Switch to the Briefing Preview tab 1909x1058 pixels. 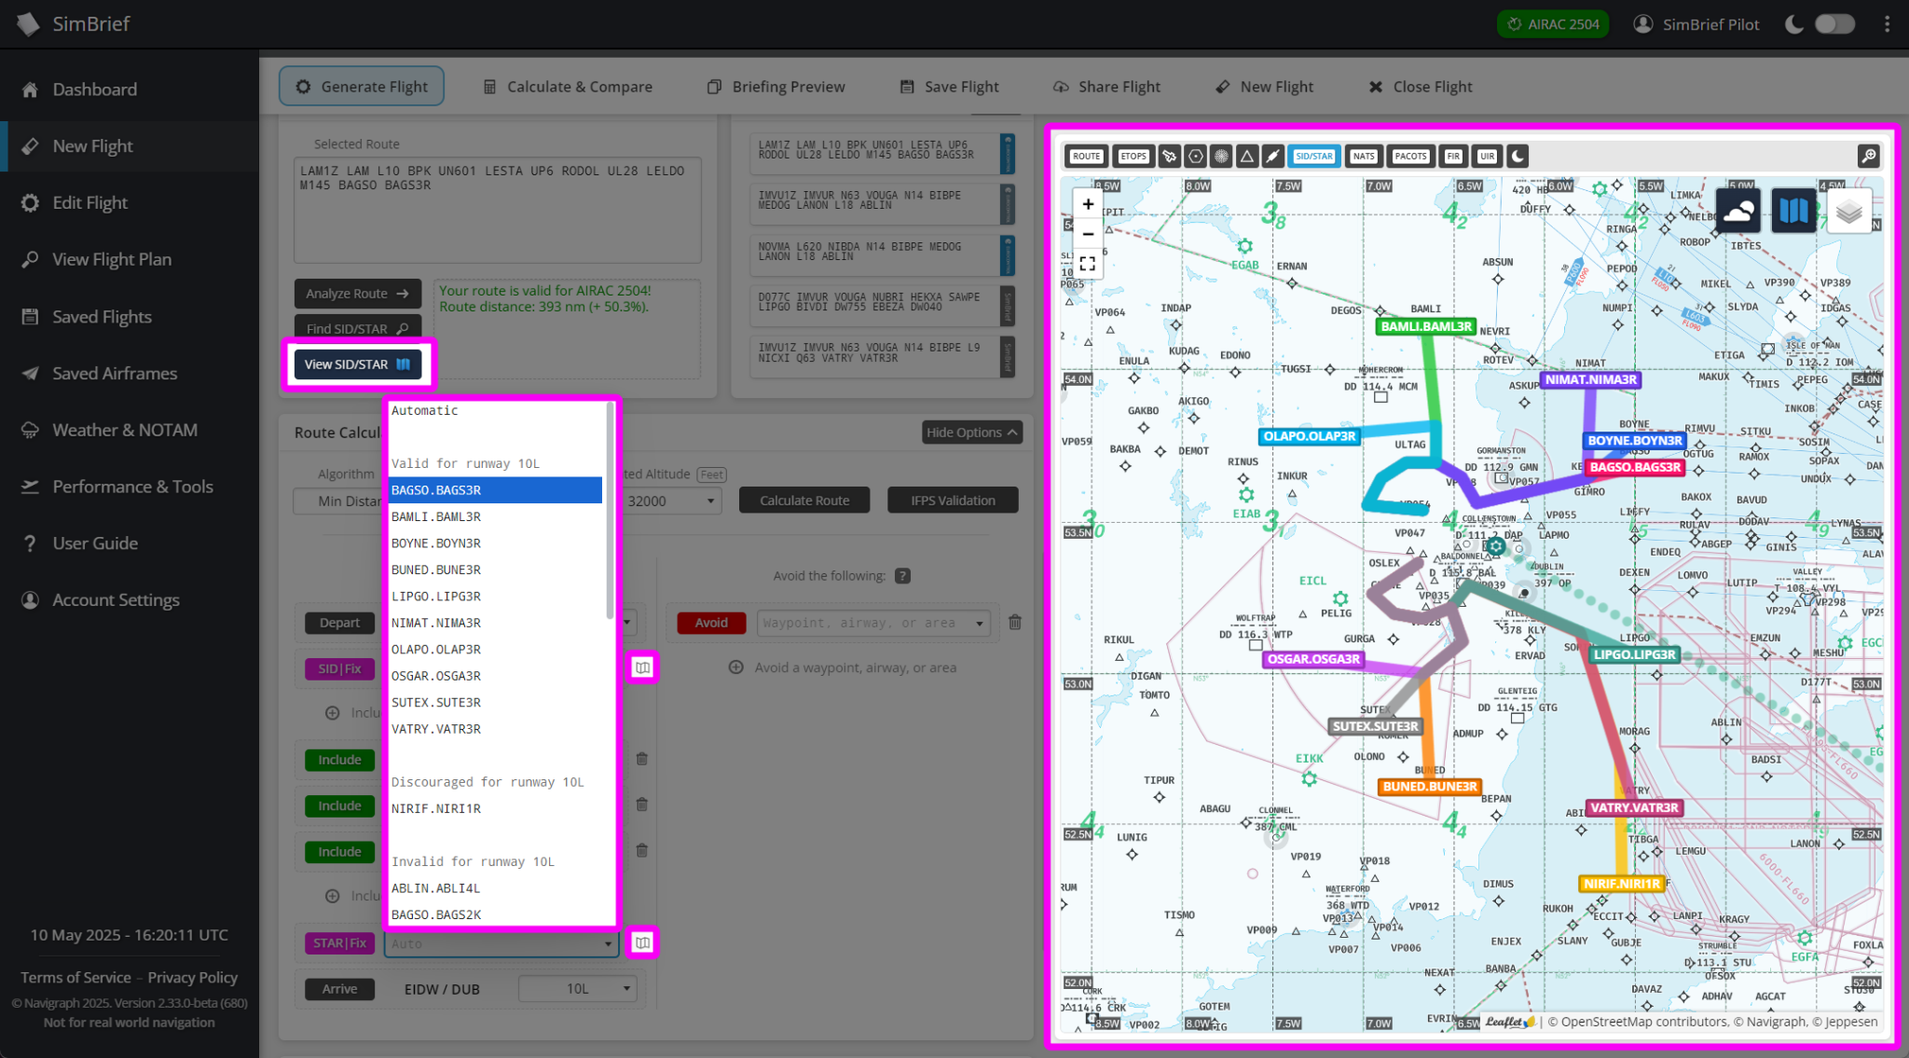click(776, 86)
